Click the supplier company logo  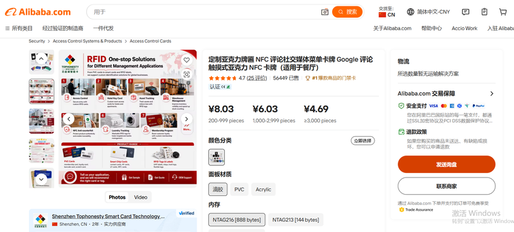tap(40, 220)
